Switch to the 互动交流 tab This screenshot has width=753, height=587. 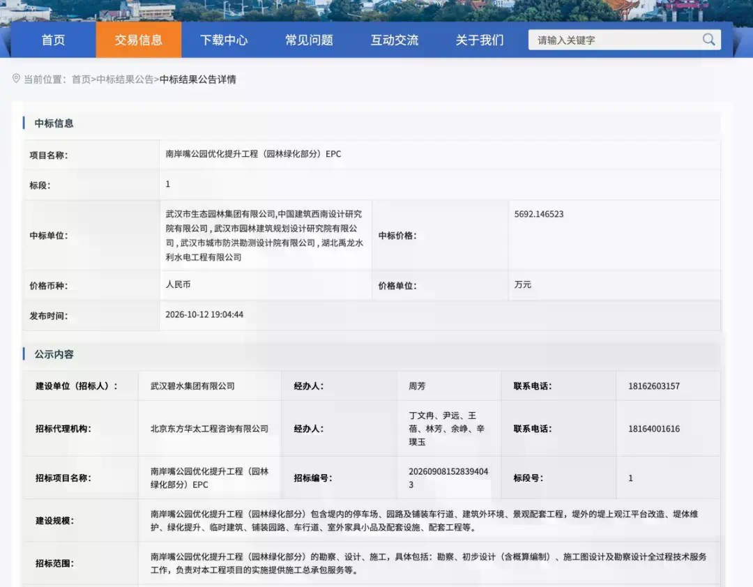(394, 40)
